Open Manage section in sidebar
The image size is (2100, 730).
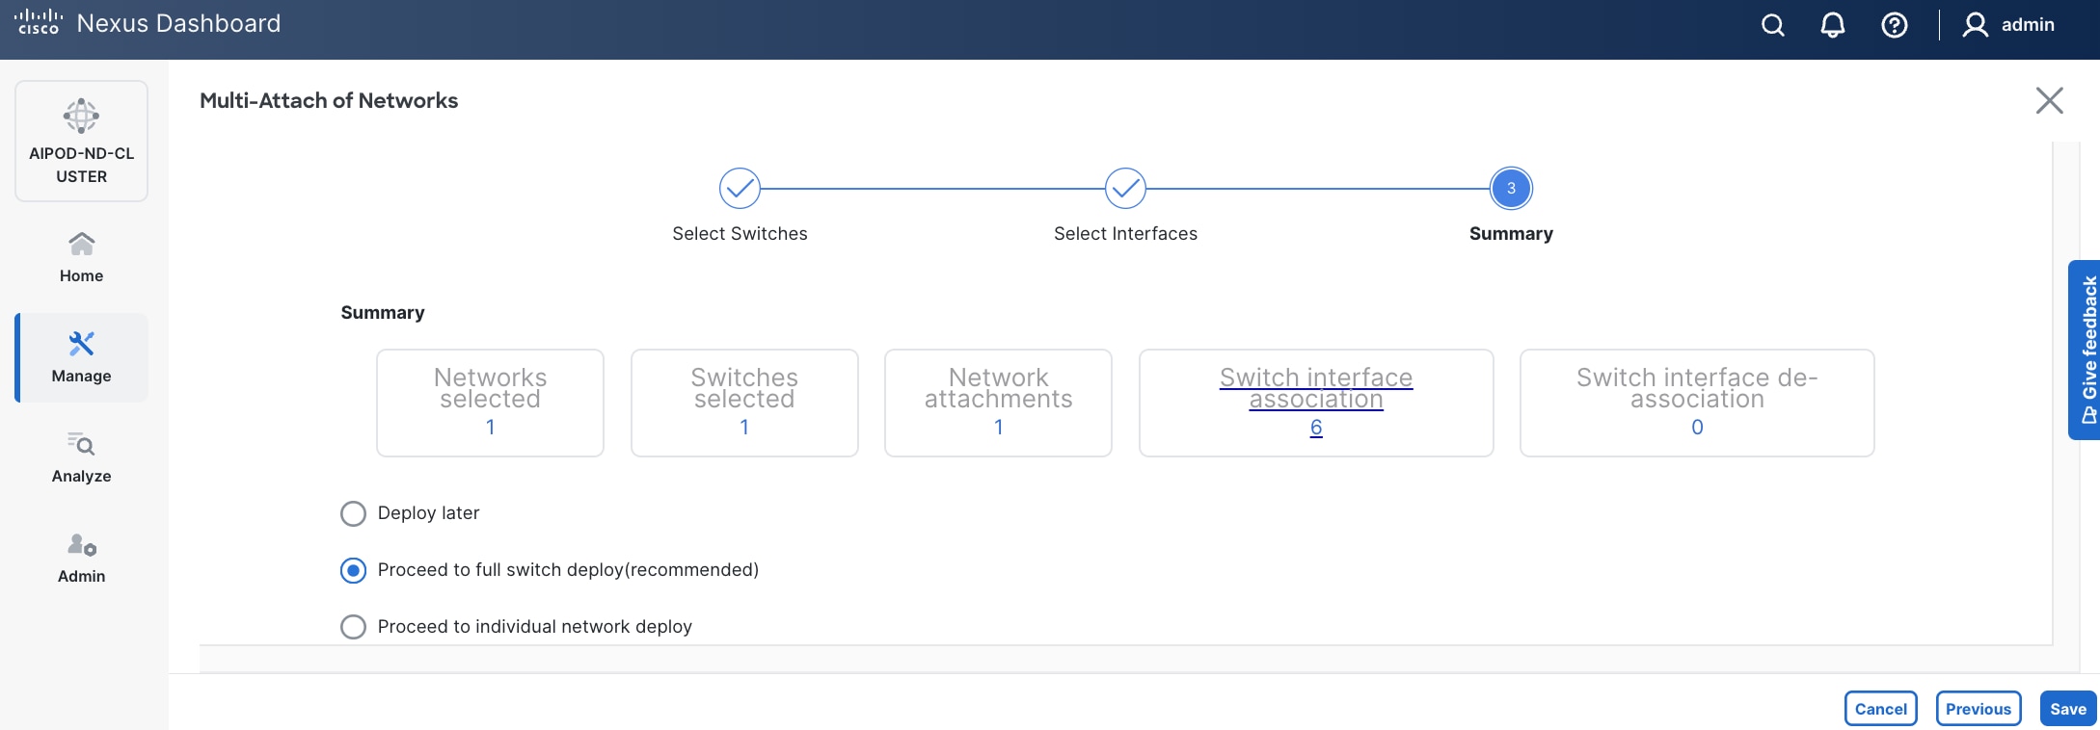[82, 357]
